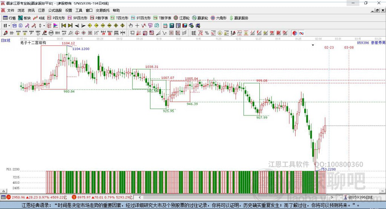386x209 pixels.
Task: Open the 公式选股 menu
Action: click(x=55, y=10)
